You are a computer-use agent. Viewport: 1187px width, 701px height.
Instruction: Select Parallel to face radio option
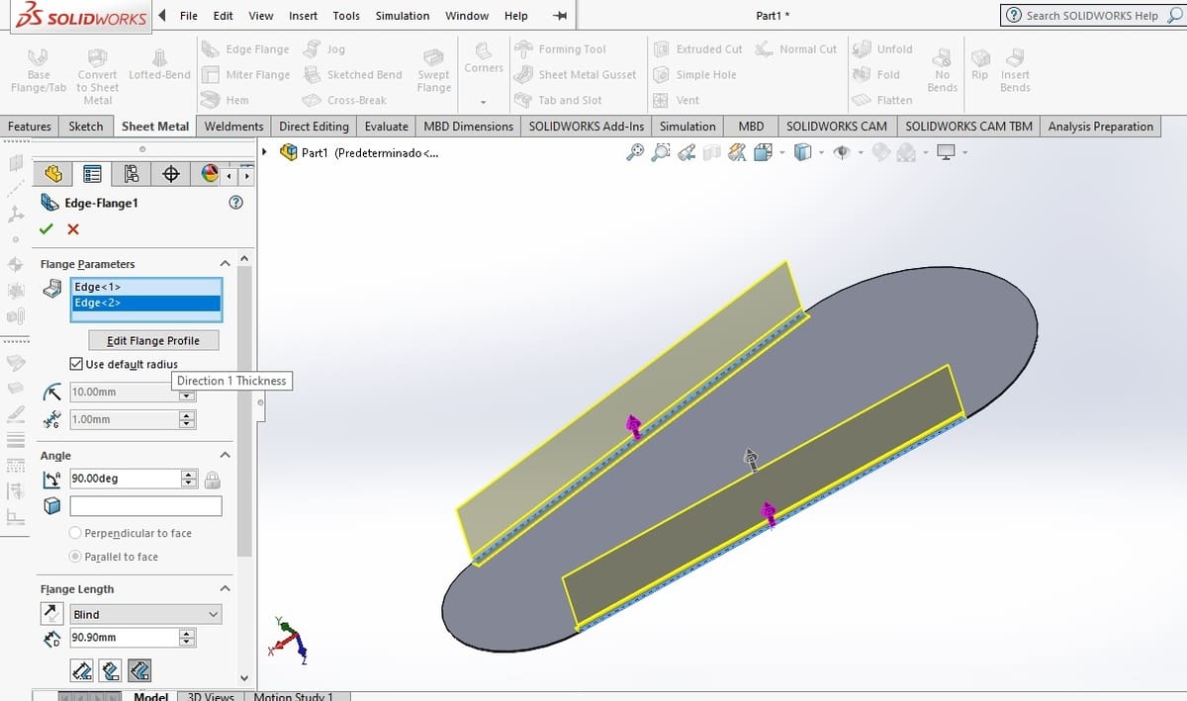point(75,557)
